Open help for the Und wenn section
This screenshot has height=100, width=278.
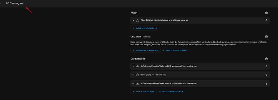(x=266, y=37)
